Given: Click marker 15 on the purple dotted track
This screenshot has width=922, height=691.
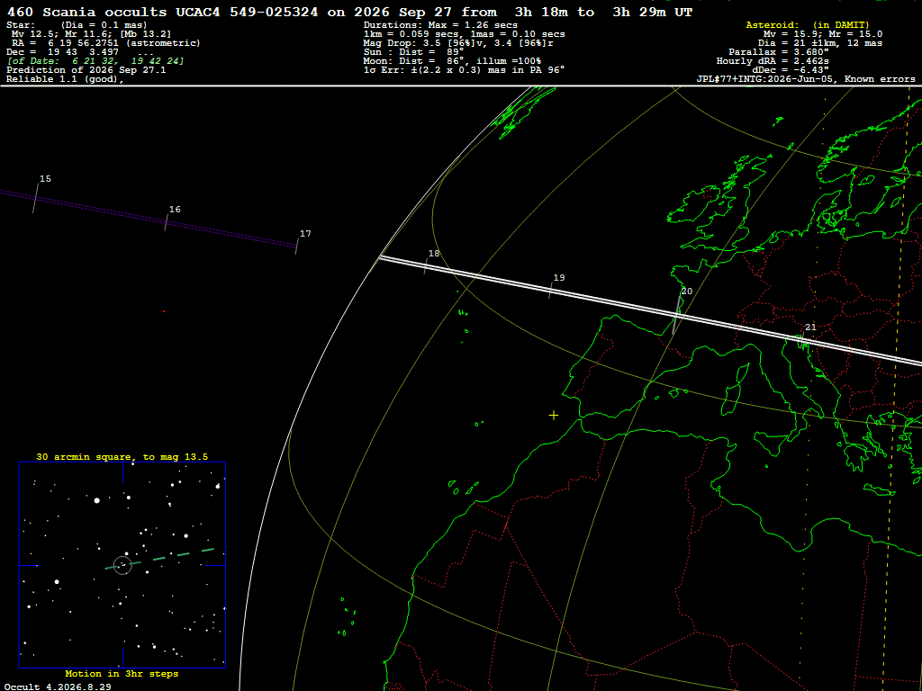Looking at the screenshot, I should 45,179.
